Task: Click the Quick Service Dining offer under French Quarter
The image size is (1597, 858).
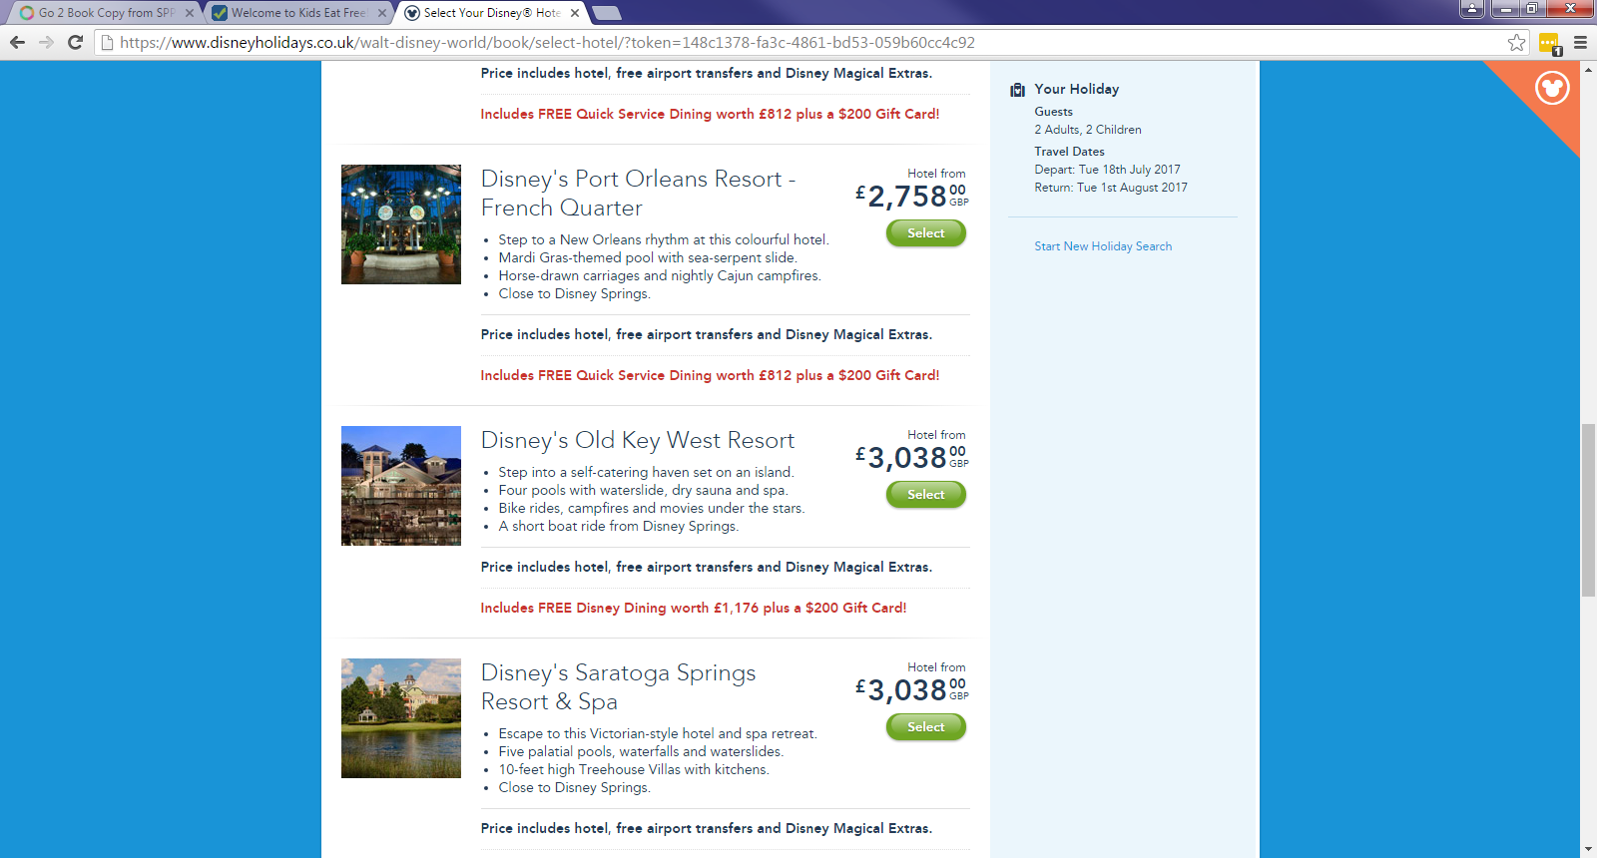Action: coord(710,375)
